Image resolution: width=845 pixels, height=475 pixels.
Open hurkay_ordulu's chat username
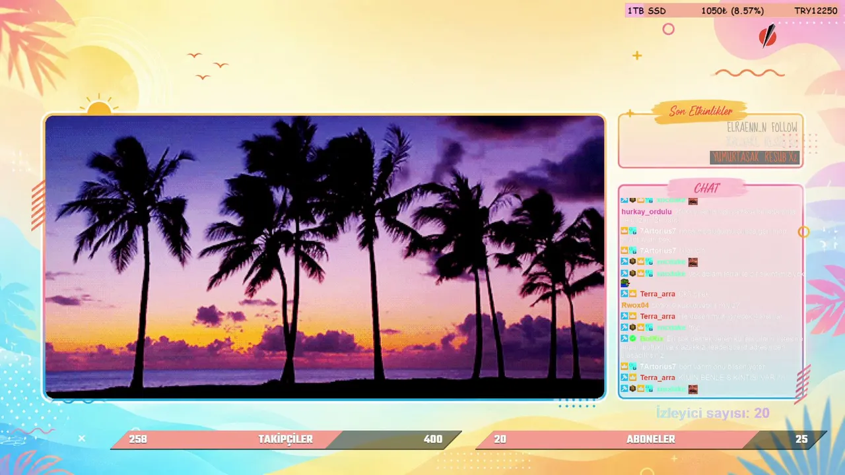[x=646, y=212]
